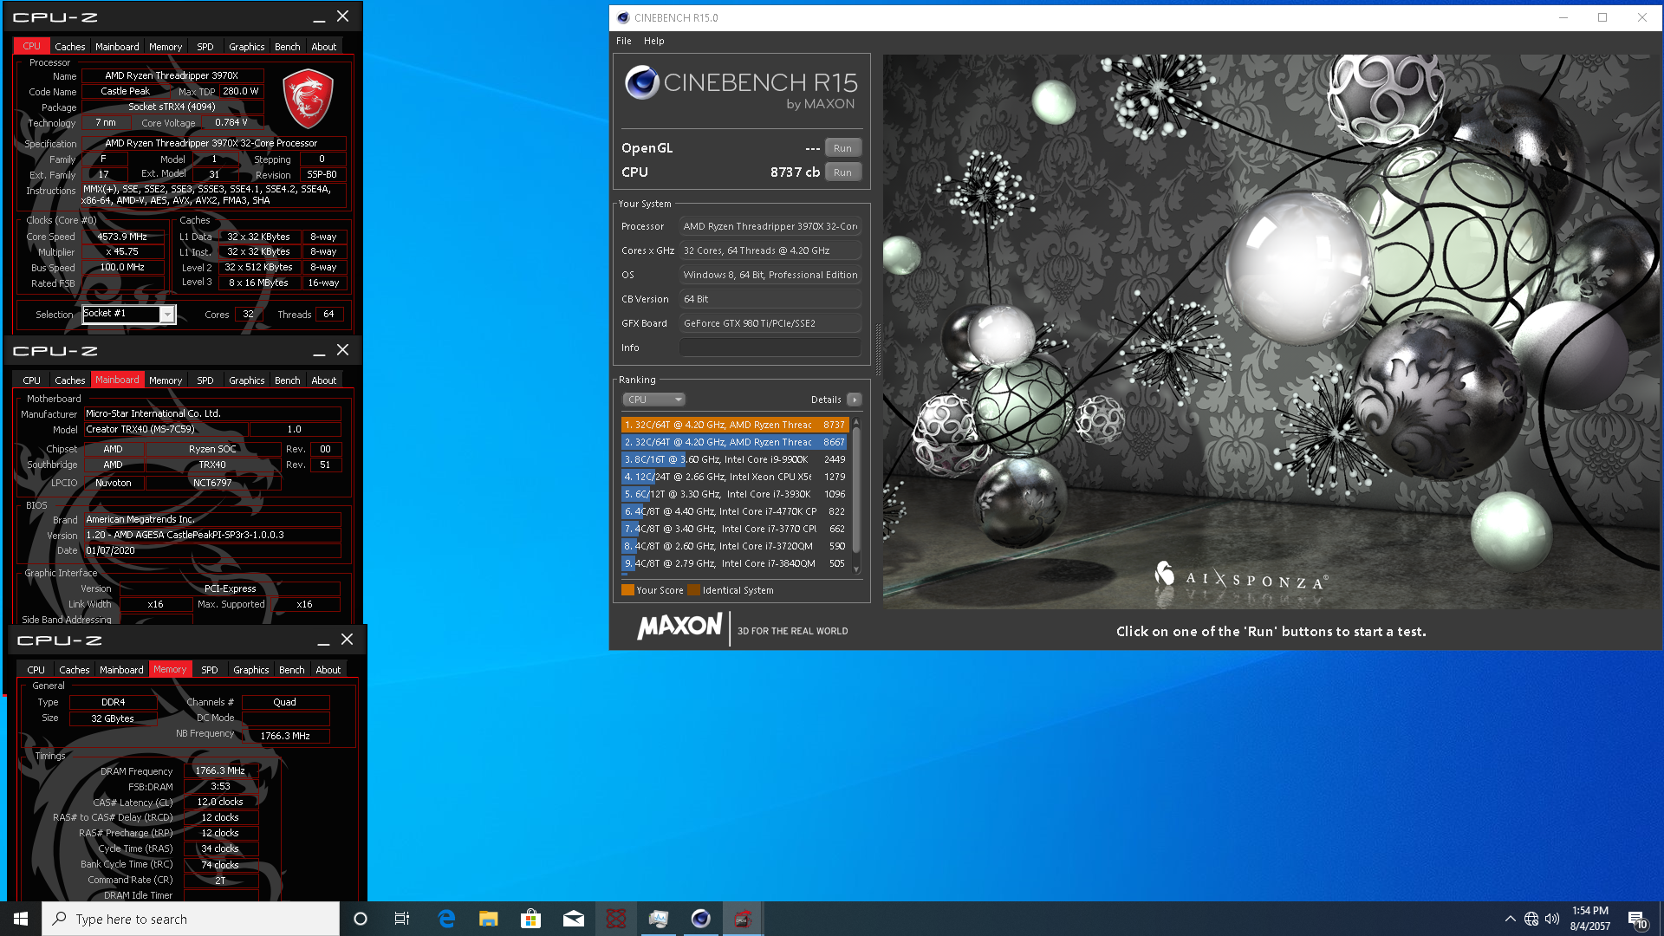Click the taskbar clock showing 1:54 PM
This screenshot has width=1664, height=936.
pyautogui.click(x=1590, y=919)
